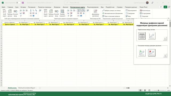This screenshot has width=171, height=96.
Task: Switch to the Разработчик tab
Action: point(110,7)
